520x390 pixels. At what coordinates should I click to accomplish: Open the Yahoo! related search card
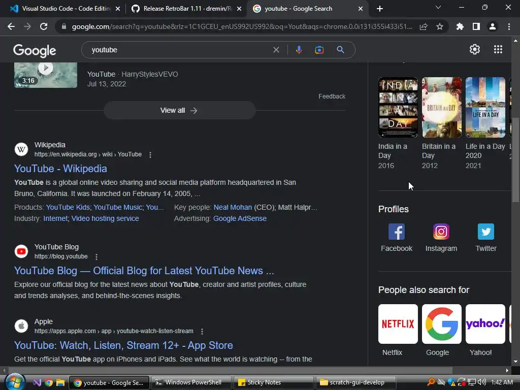(x=485, y=324)
